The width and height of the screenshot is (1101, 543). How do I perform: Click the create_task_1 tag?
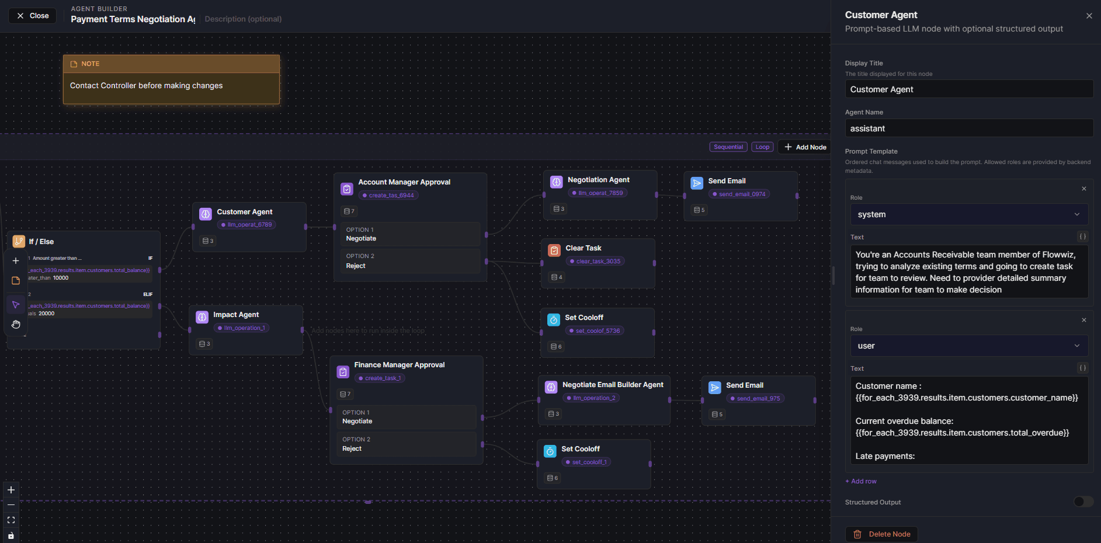click(380, 378)
